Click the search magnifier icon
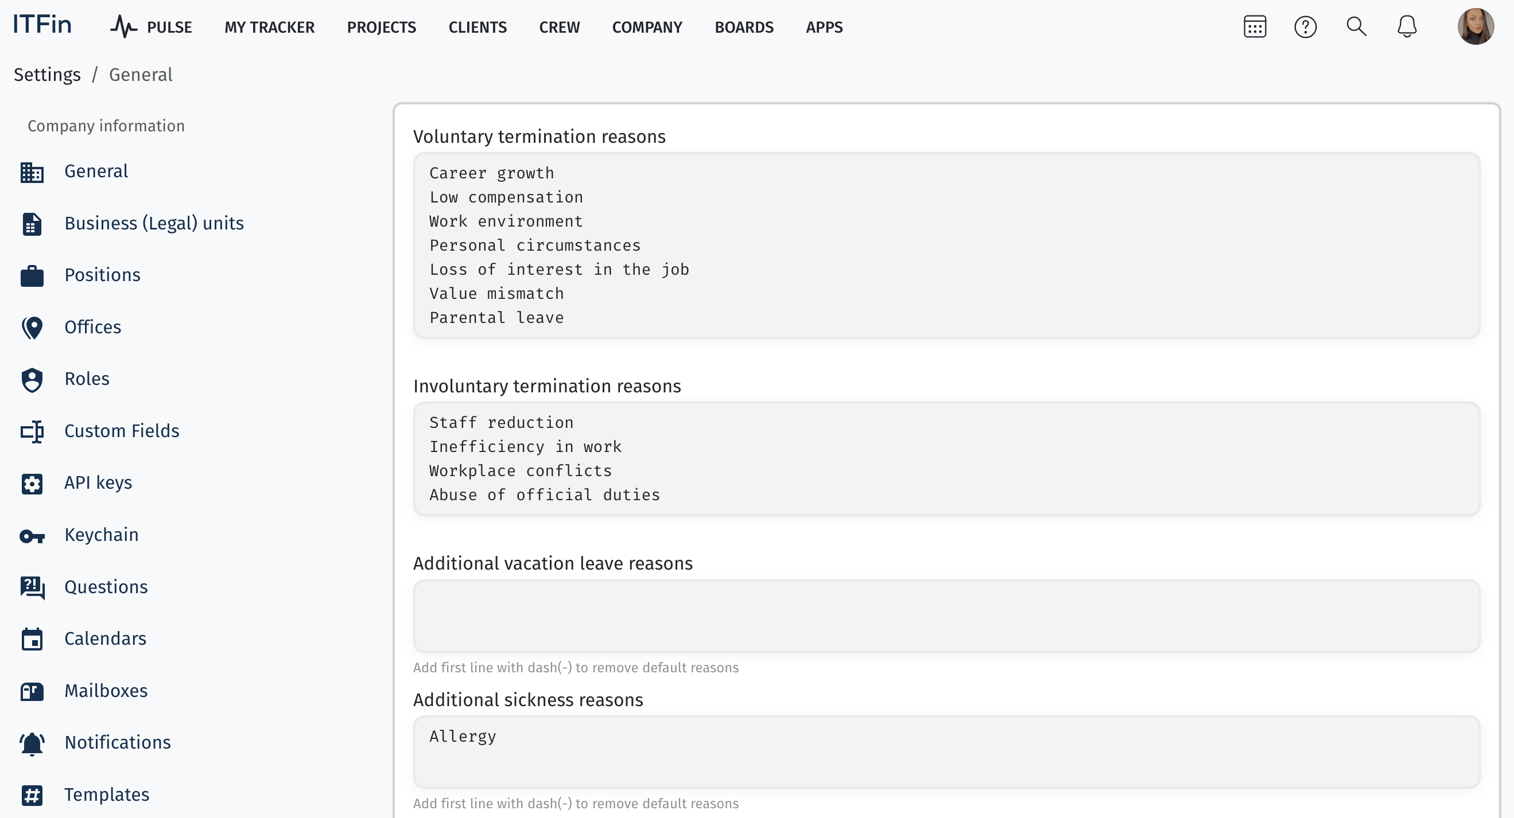Image resolution: width=1514 pixels, height=818 pixels. click(x=1357, y=26)
